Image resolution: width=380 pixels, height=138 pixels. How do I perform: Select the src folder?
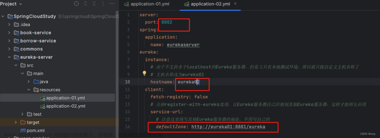[30, 65]
